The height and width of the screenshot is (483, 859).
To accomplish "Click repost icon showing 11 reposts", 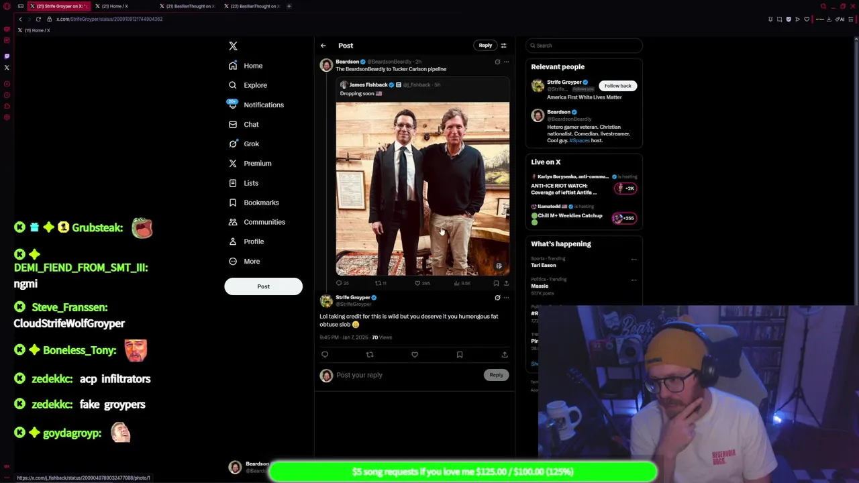I will point(378,283).
